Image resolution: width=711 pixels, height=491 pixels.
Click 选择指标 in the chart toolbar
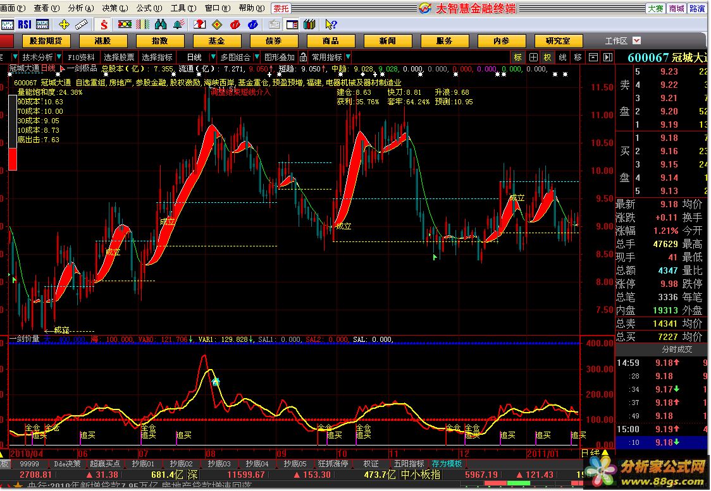(157, 57)
